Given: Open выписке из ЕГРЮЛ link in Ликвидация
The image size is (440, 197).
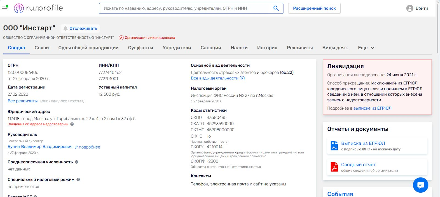Looking at the screenshot, I should pyautogui.click(x=372, y=108).
